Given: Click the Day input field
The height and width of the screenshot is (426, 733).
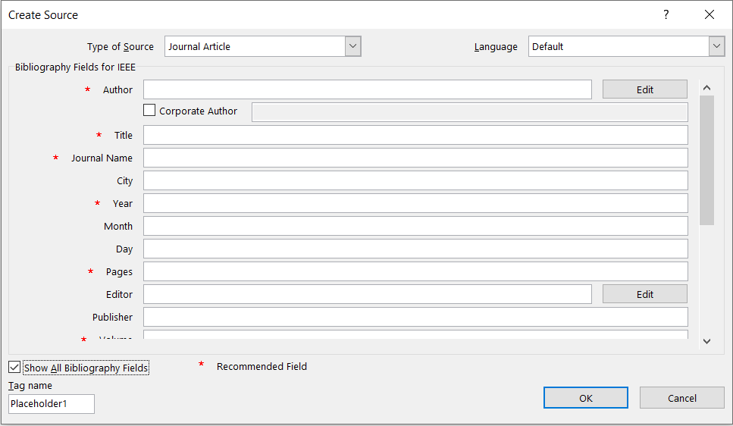Looking at the screenshot, I should point(415,249).
